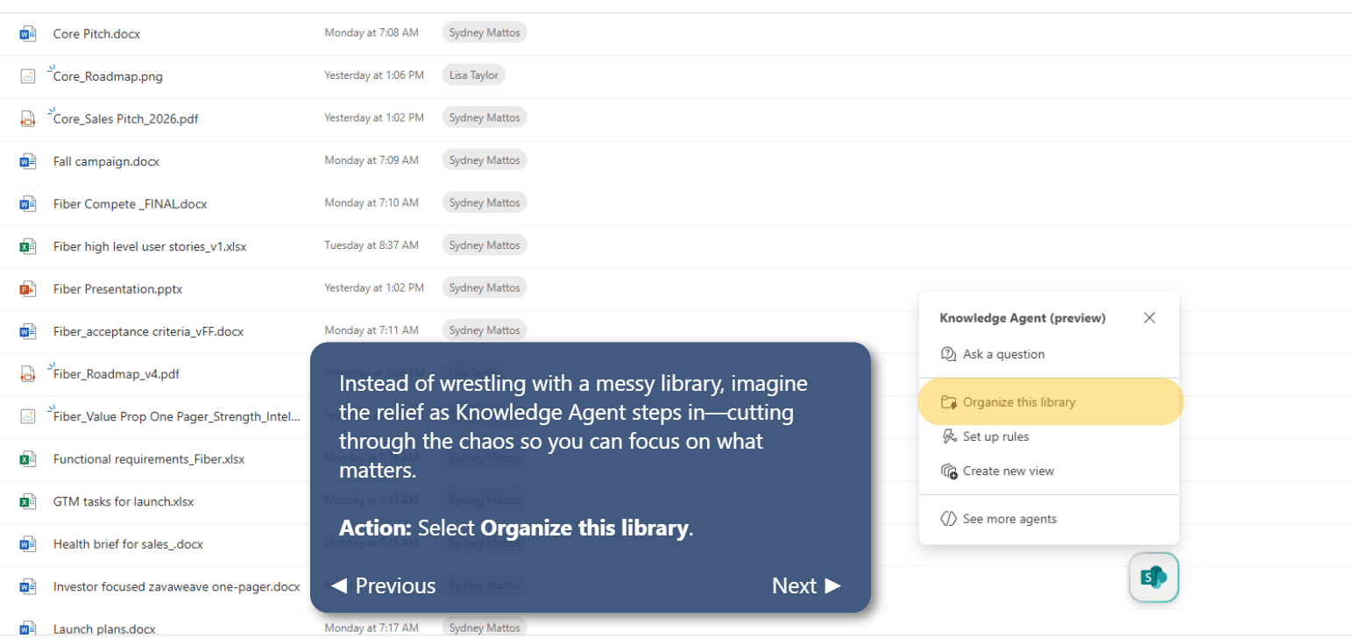Viewport: 1352px width, 638px height.
Task: Open the PowerPoint icon for Fiber Presentation.pptx
Action: tap(27, 288)
